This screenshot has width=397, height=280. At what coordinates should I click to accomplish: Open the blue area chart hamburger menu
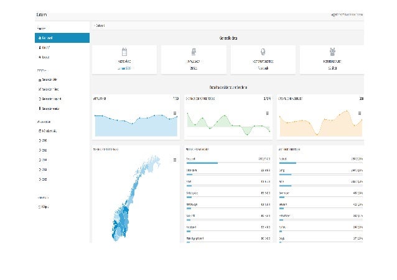tap(175, 114)
